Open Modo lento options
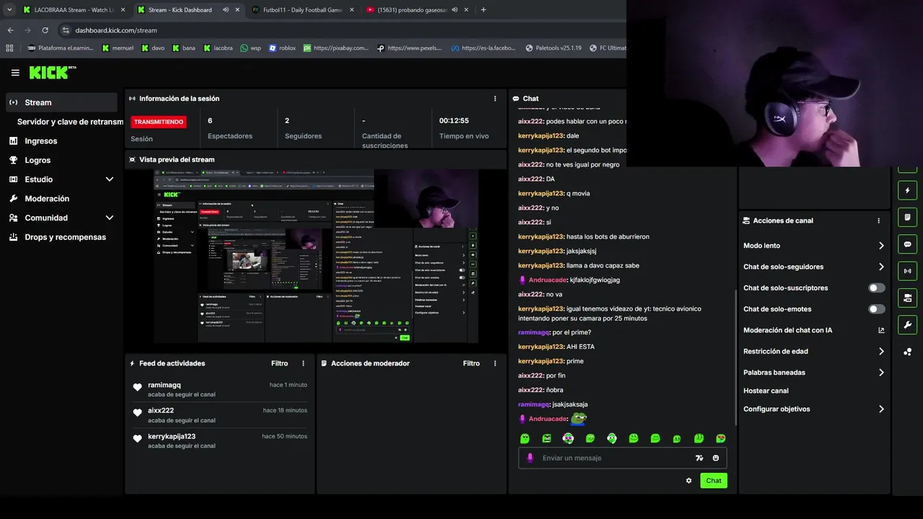923x519 pixels. coord(813,246)
